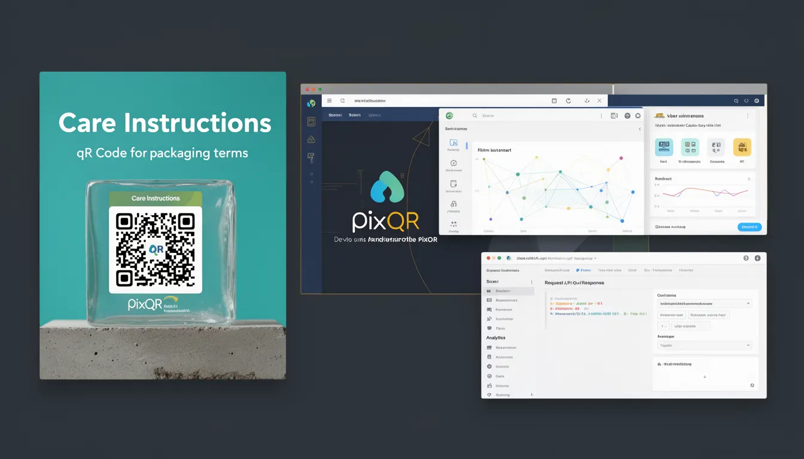
Task: Click the X icon at the address bar end
Action: (x=600, y=101)
